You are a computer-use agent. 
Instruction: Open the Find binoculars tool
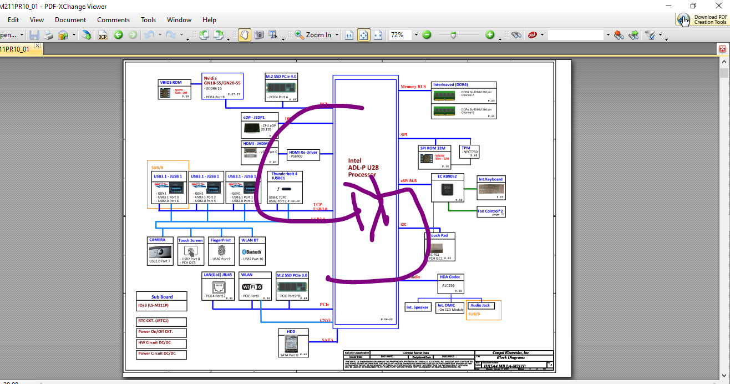[516, 35]
